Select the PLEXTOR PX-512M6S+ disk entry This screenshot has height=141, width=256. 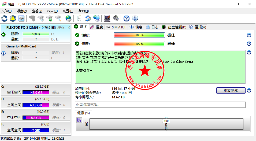tap(35, 34)
